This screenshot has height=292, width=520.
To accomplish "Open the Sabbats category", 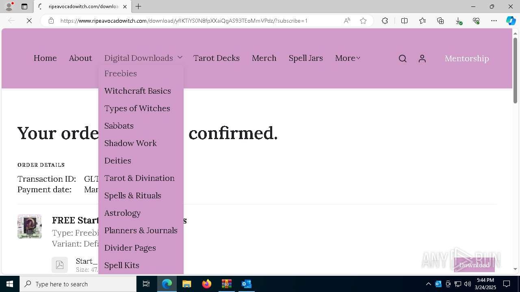I will (x=119, y=126).
